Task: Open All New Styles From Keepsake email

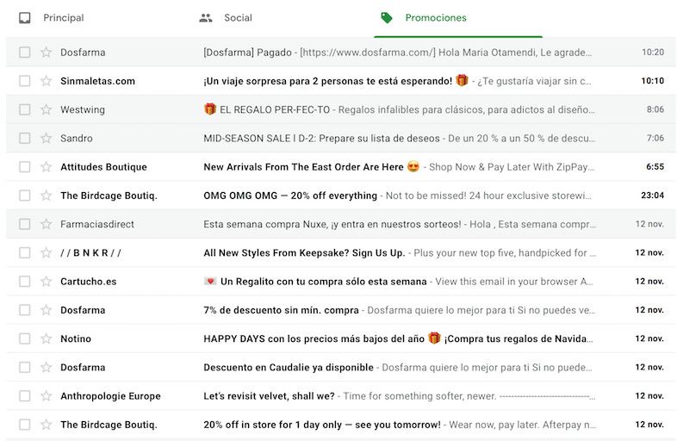Action: click(304, 252)
